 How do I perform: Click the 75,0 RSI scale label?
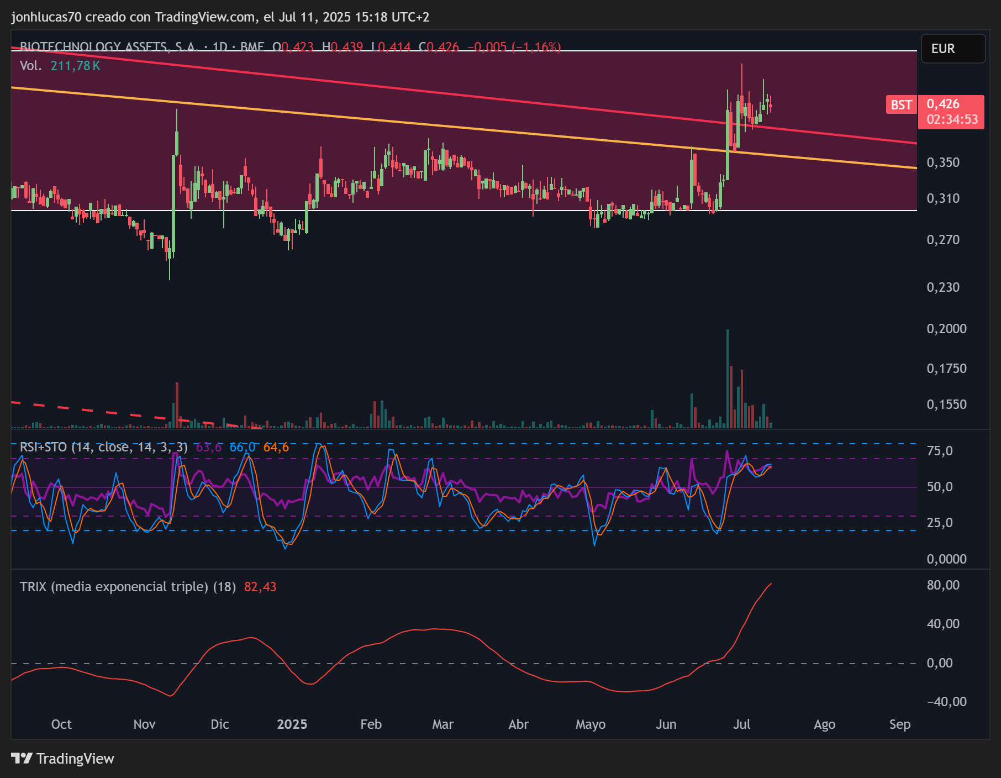click(940, 451)
